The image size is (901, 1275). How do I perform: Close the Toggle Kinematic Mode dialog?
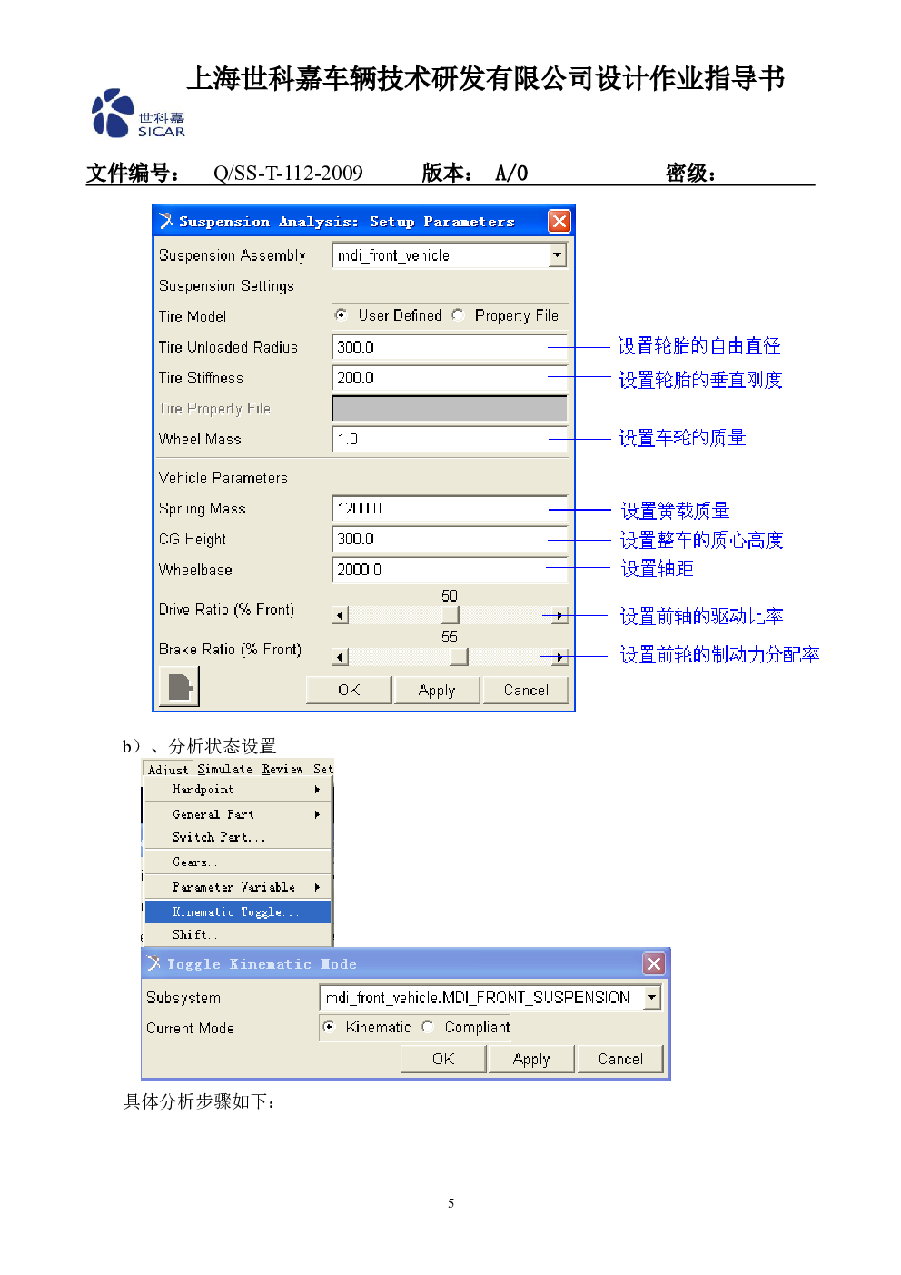[653, 963]
